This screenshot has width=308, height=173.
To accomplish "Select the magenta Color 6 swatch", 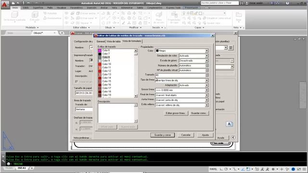I will pyautogui.click(x=100, y=50).
